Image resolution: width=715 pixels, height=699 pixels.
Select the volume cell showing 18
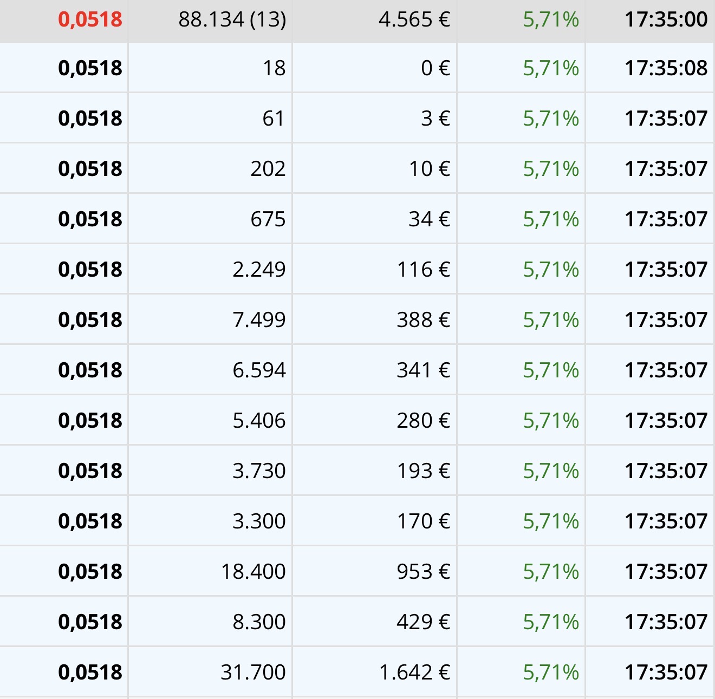tap(274, 68)
